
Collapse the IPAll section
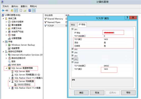[x=72, y=62]
